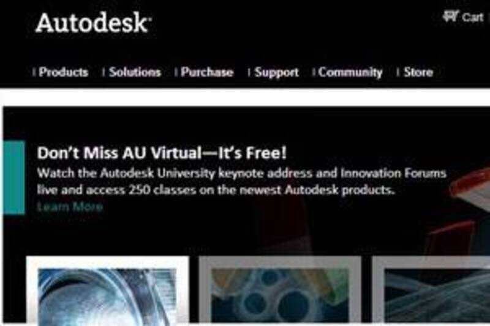Viewport: 490px width, 326px height.
Task: Click the separator mark before Support
Action: [249, 72]
